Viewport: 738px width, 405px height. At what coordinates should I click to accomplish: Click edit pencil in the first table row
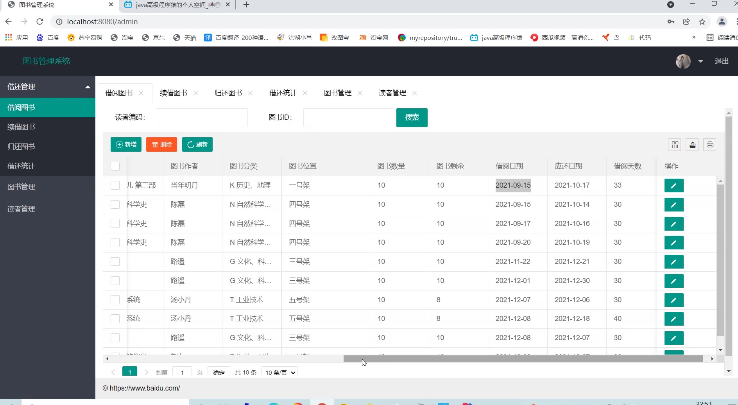[674, 186]
